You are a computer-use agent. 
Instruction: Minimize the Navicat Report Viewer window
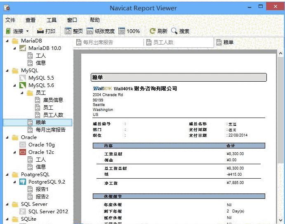(x=250, y=7)
